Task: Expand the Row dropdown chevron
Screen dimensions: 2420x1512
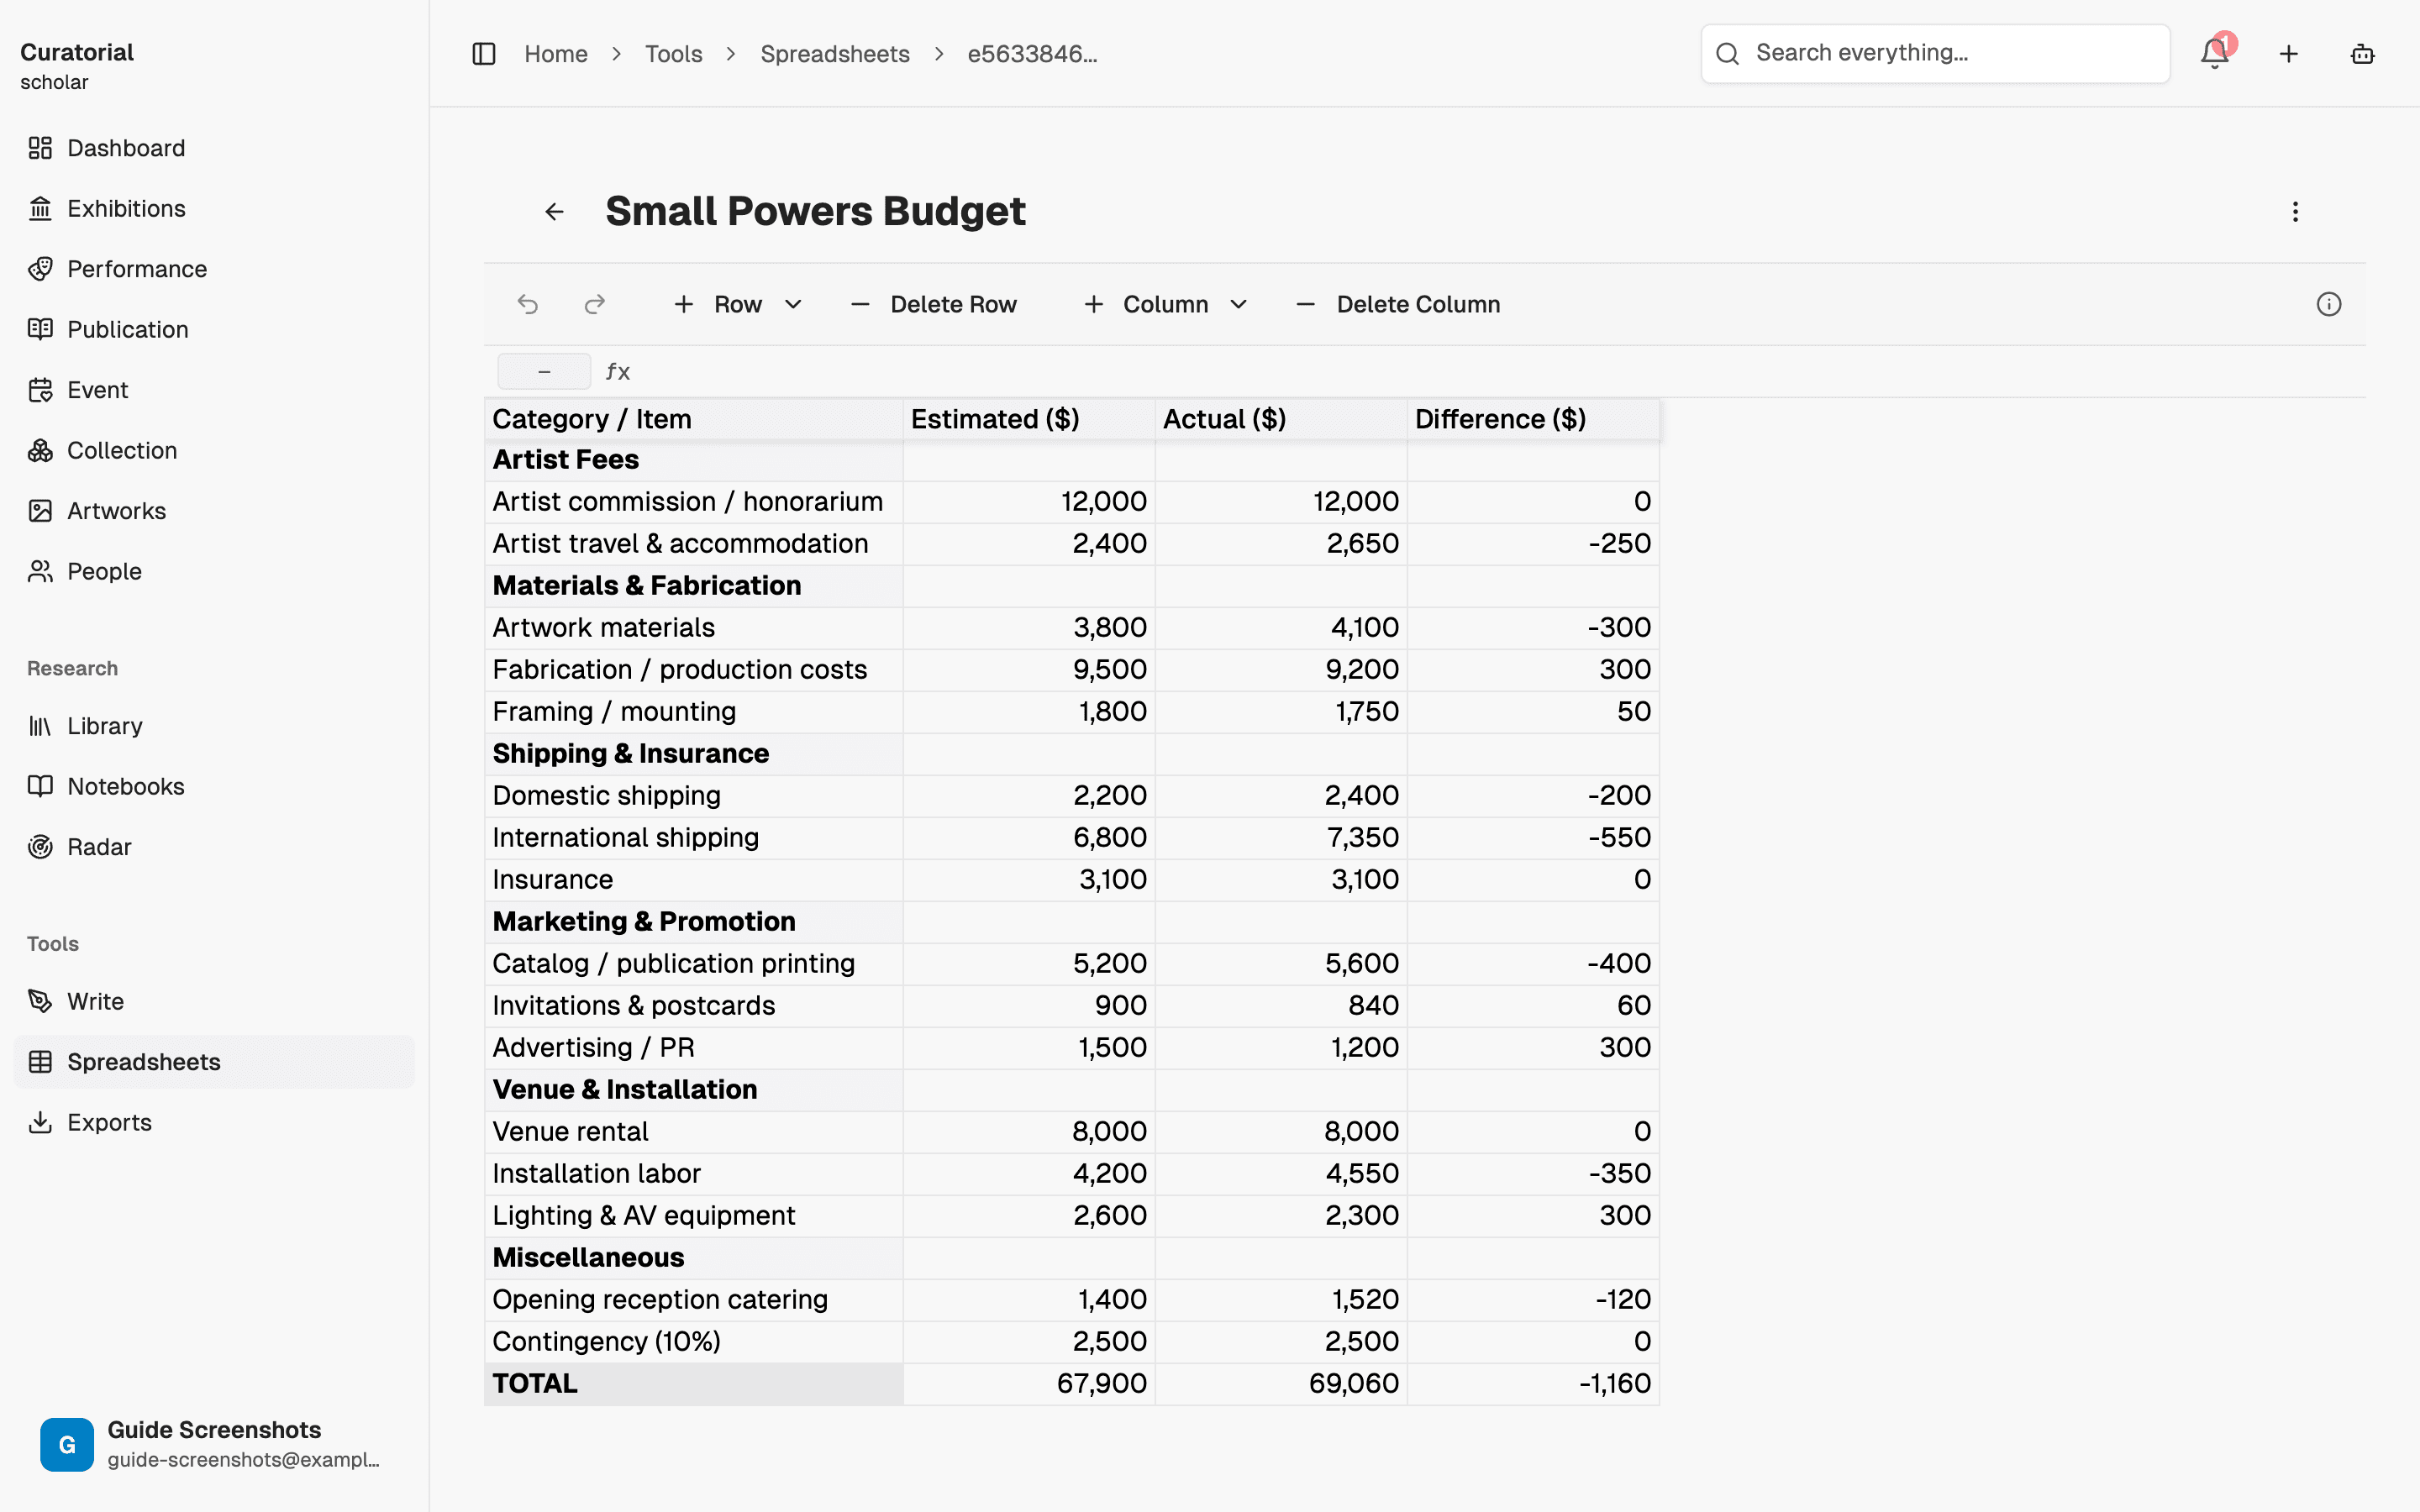Action: pyautogui.click(x=793, y=304)
